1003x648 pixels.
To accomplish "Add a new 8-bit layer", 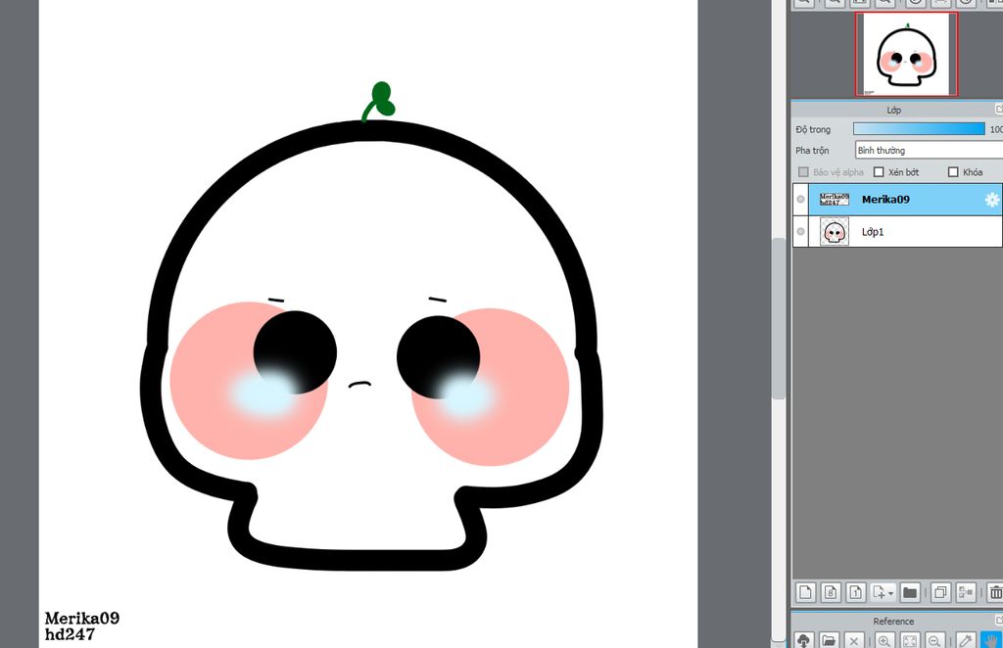I will point(831,592).
